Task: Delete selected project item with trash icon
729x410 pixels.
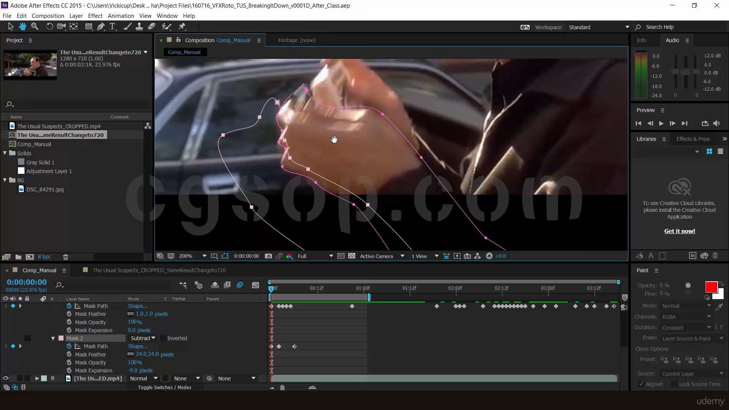Action: coord(65,257)
